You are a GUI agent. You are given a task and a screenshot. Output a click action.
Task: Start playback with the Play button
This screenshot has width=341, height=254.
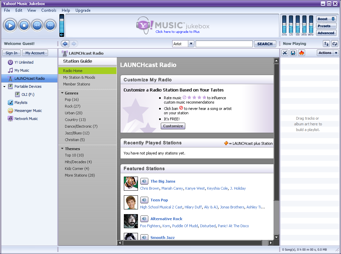pyautogui.click(x=10, y=25)
